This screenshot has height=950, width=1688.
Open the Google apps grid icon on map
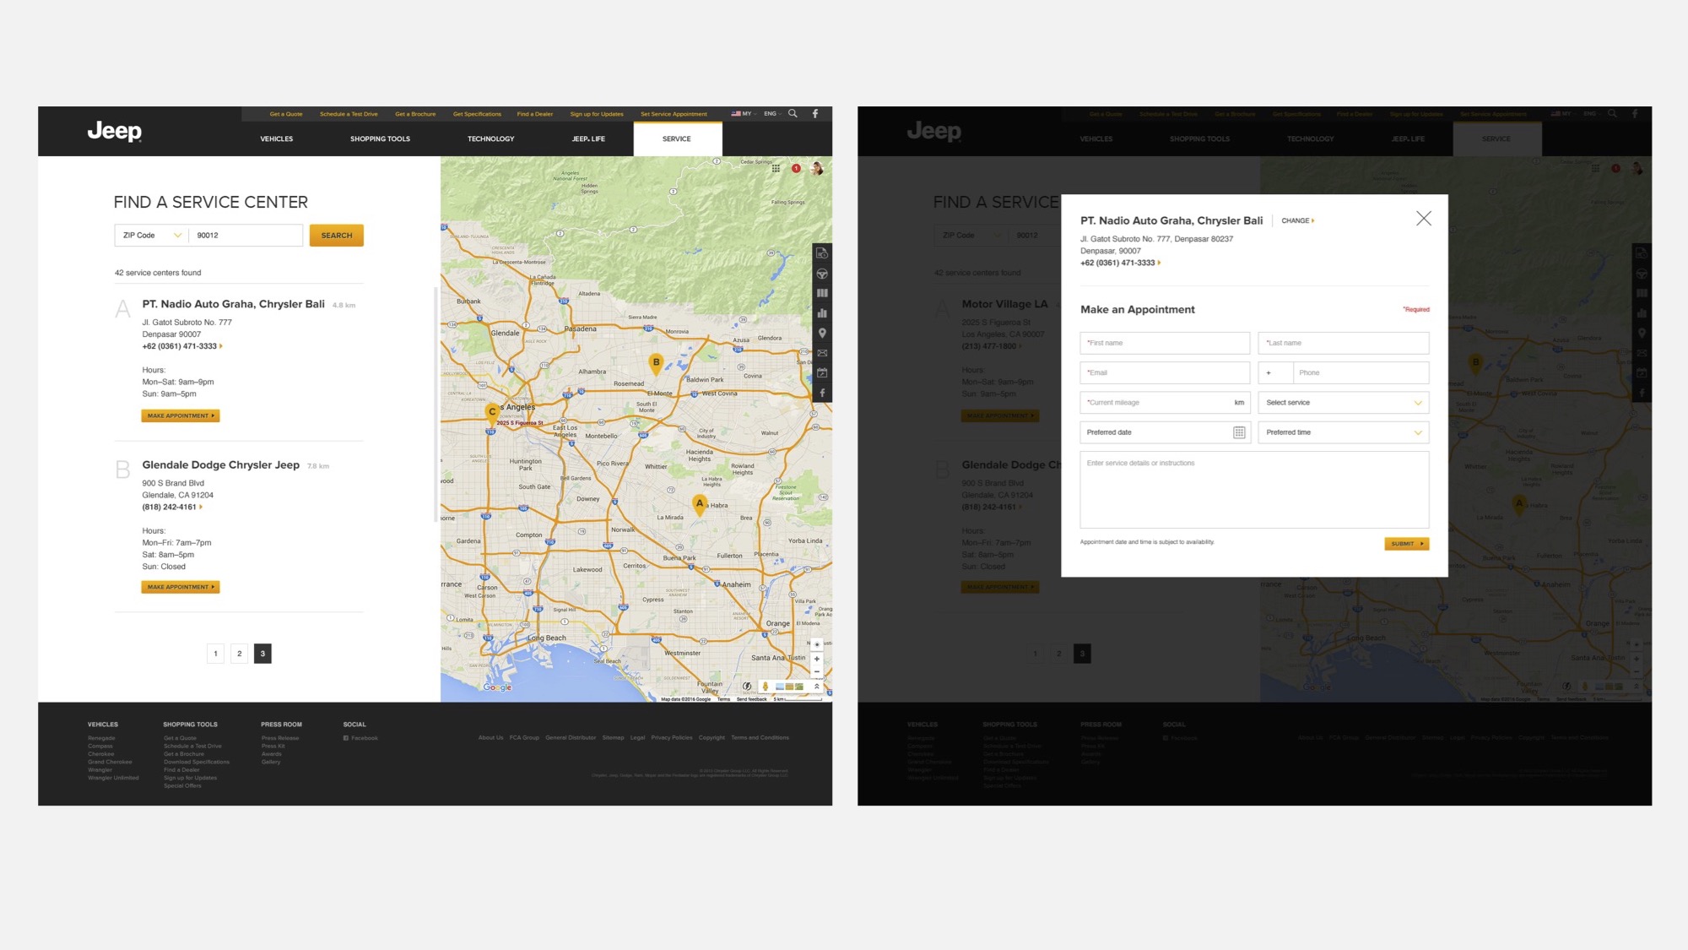(x=776, y=169)
